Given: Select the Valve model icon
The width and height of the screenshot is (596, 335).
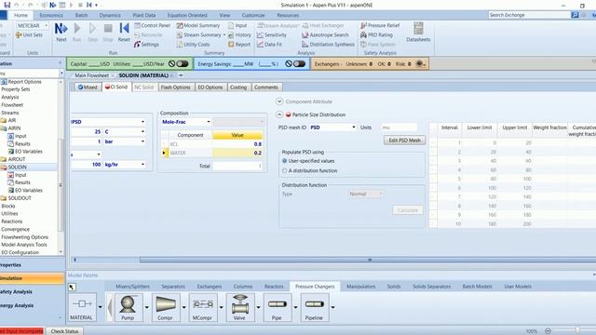Looking at the screenshot, I should tap(240, 307).
